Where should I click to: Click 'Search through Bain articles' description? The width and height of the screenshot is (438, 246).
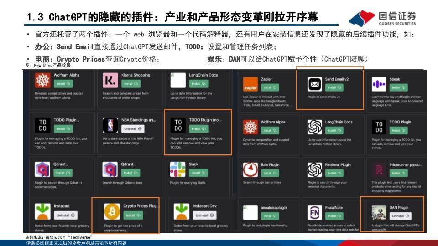pyautogui.click(x=262, y=182)
